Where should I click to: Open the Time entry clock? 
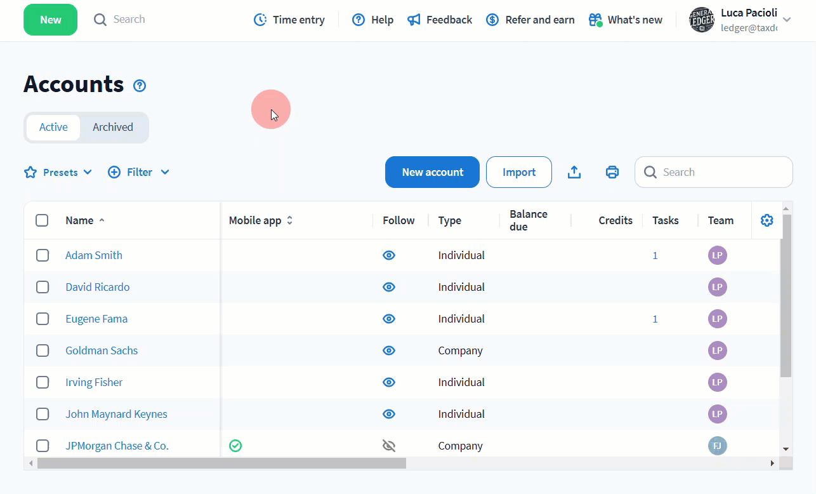coord(260,20)
